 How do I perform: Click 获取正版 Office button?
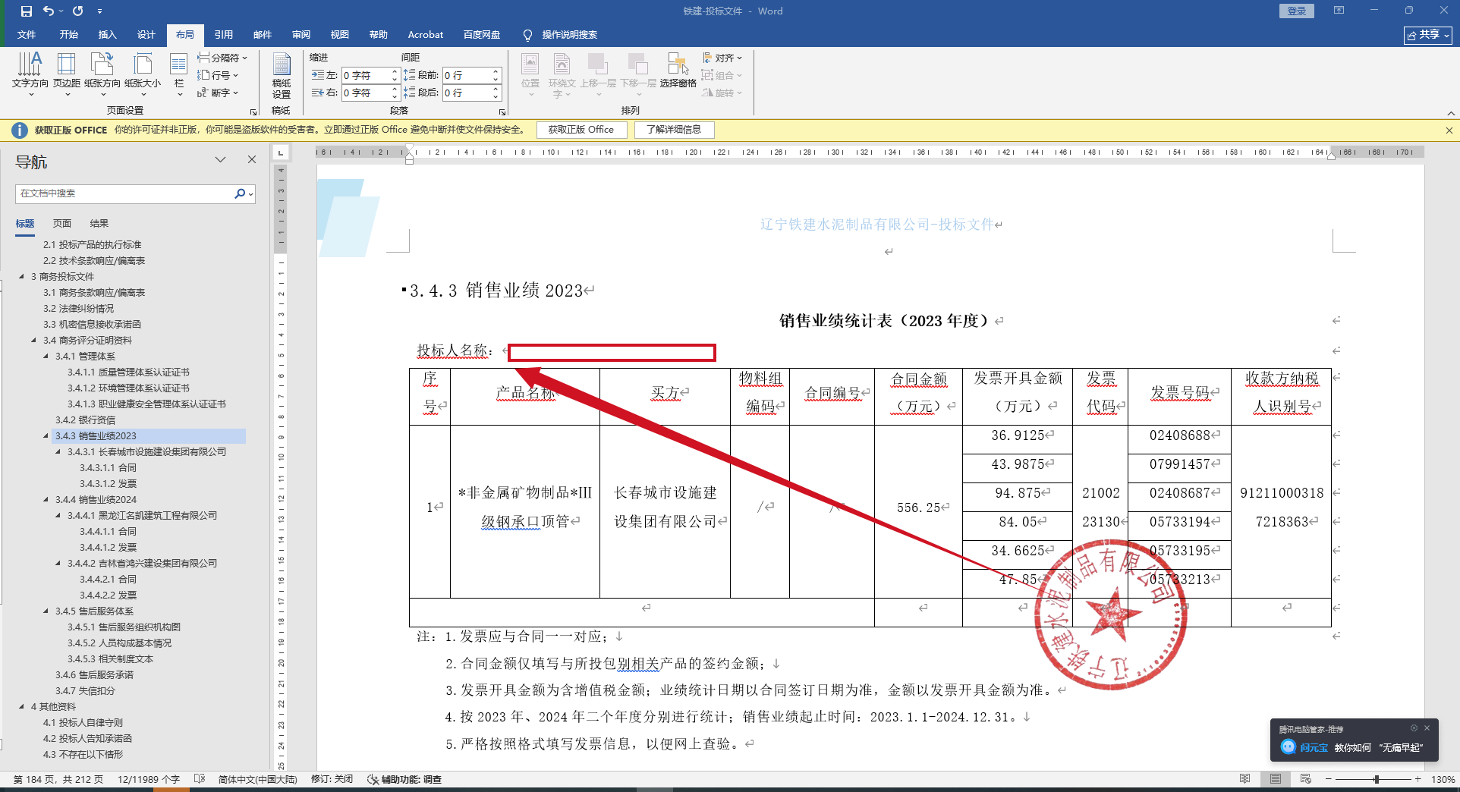pos(581,130)
